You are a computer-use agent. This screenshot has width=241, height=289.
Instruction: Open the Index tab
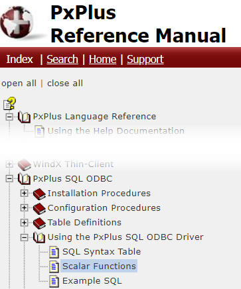click(19, 59)
